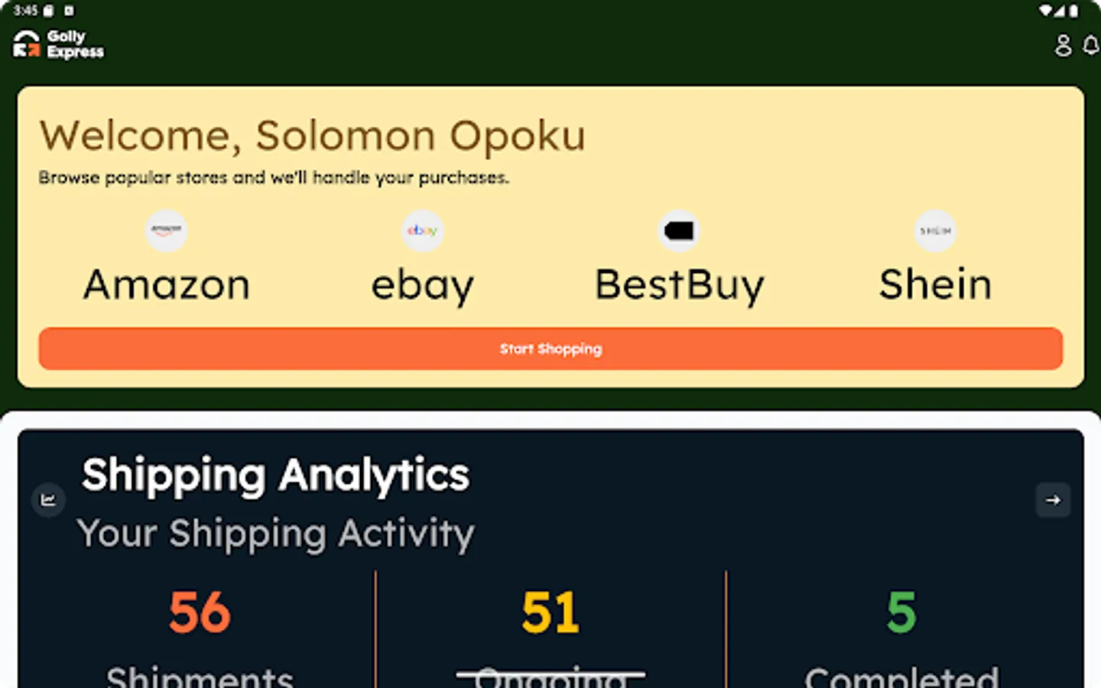The height and width of the screenshot is (688, 1101).
Task: Tap the Completed count of 5
Action: pos(901,611)
